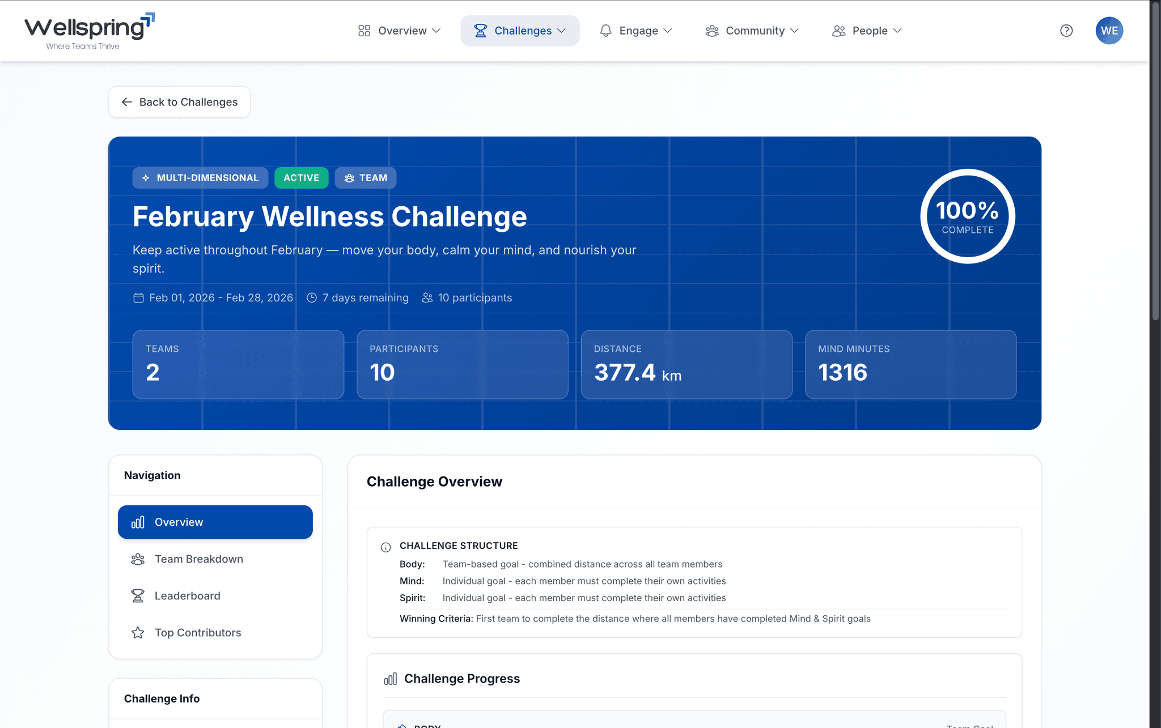Open the People dropdown chevron
1161x728 pixels.
click(897, 31)
